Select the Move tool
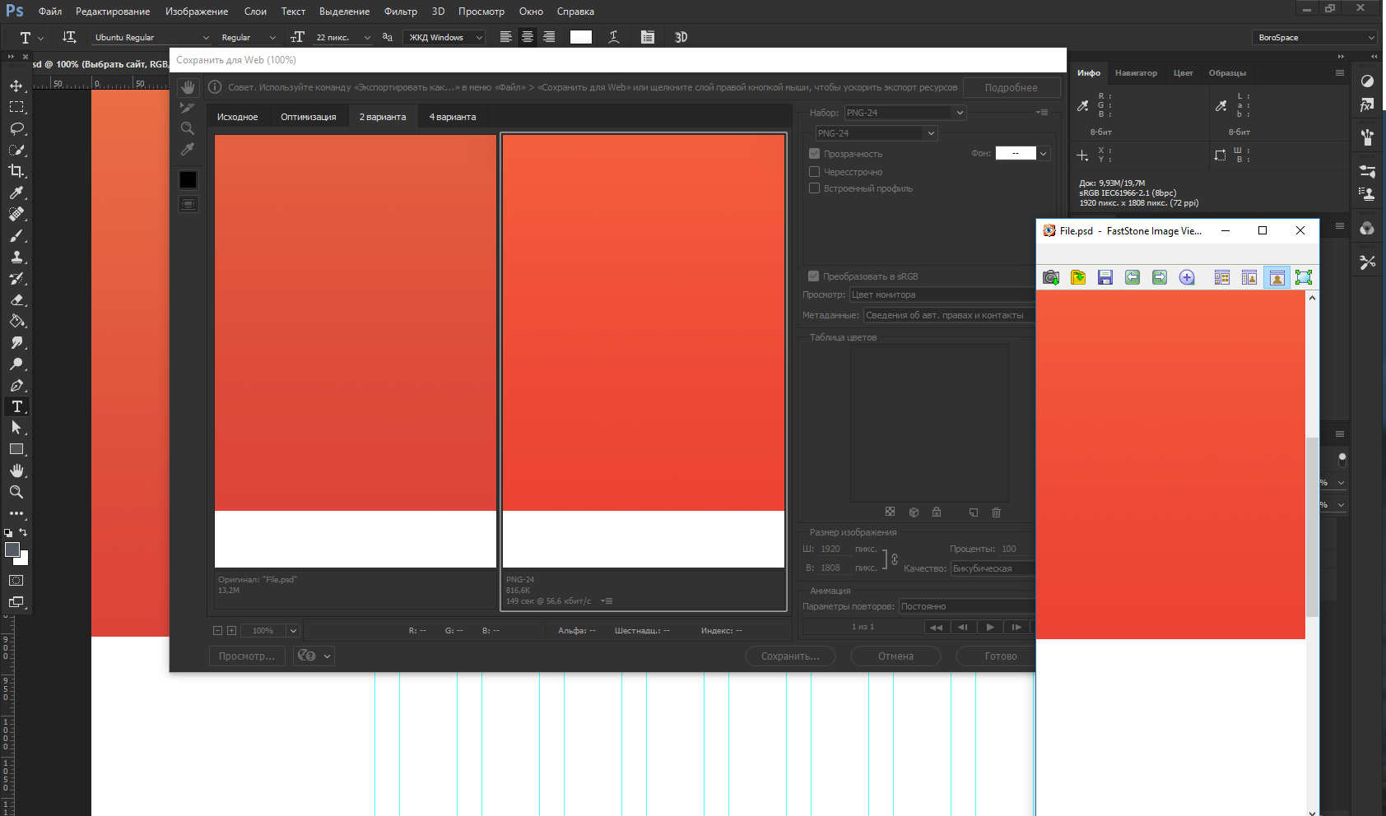The image size is (1386, 816). click(x=16, y=86)
